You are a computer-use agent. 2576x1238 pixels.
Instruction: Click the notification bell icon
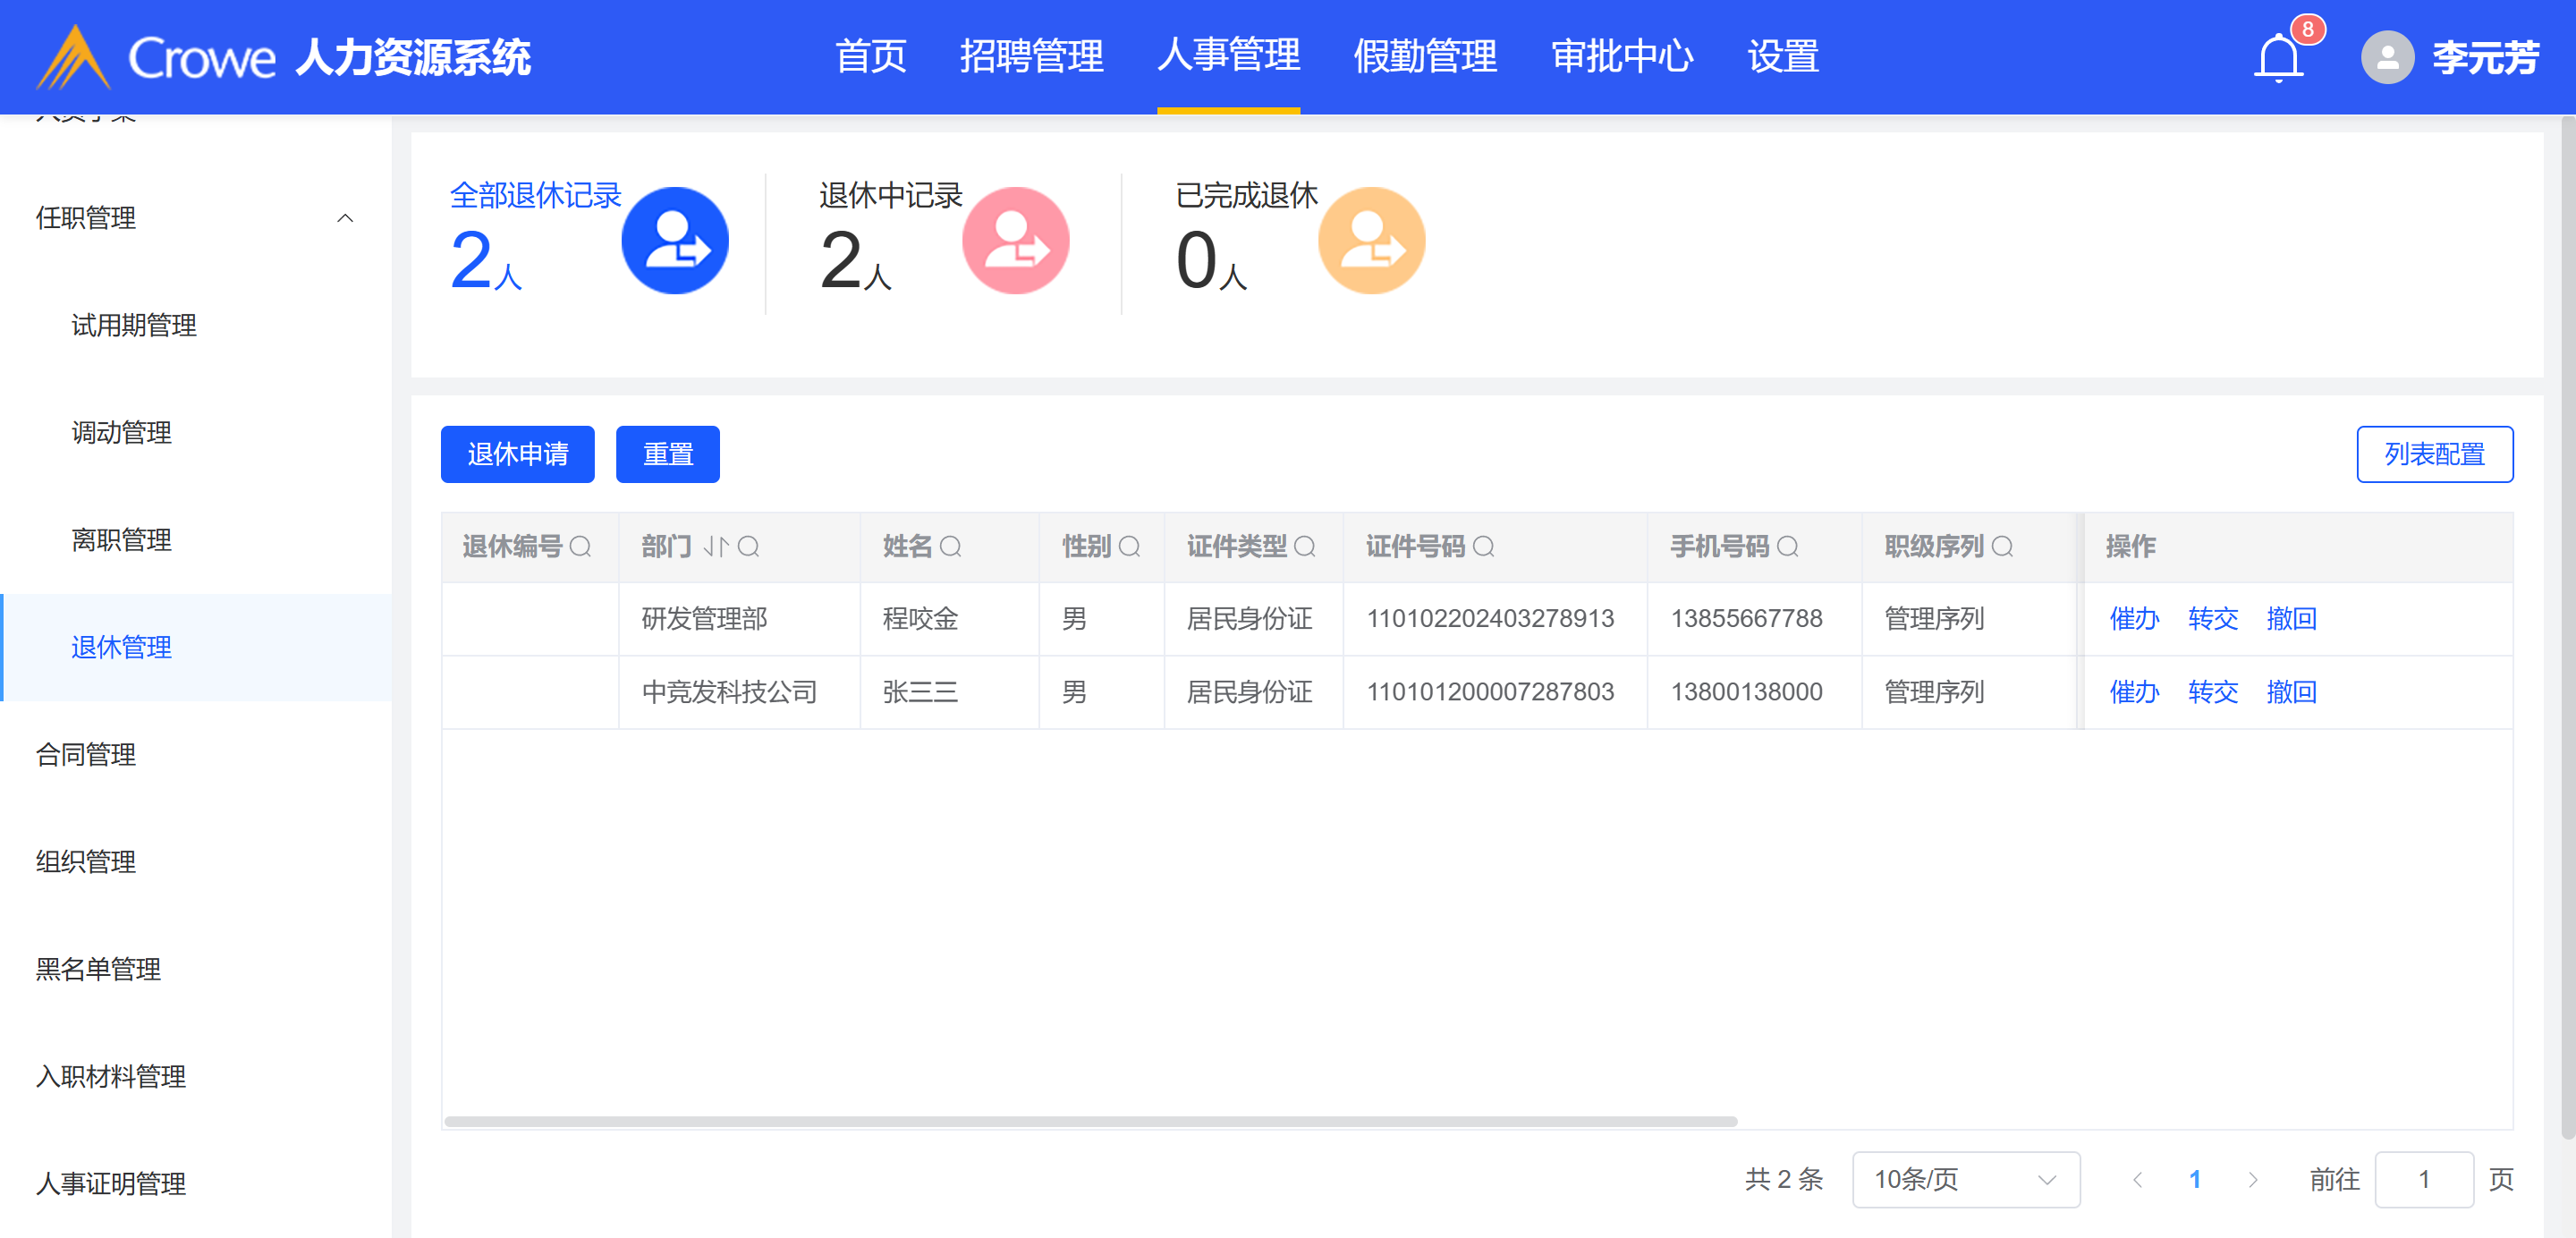[x=2278, y=57]
